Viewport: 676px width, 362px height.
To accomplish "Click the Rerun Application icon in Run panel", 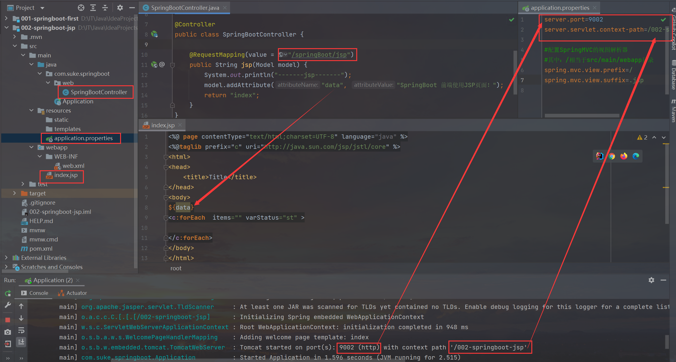I will [x=8, y=293].
